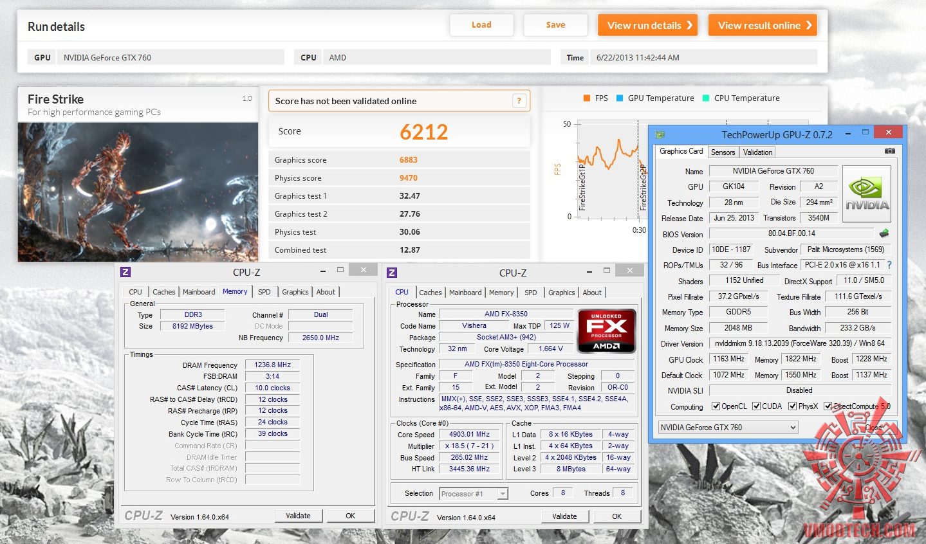Toggle the DirectCompute 5.0 checkbox
This screenshot has height=544, width=926.
point(828,406)
